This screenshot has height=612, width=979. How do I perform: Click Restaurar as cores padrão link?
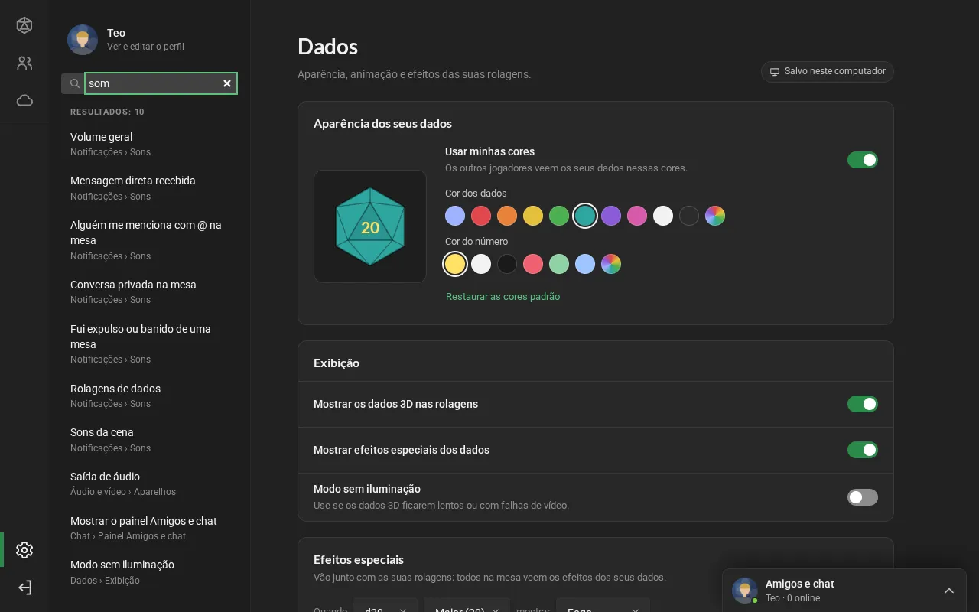503,297
